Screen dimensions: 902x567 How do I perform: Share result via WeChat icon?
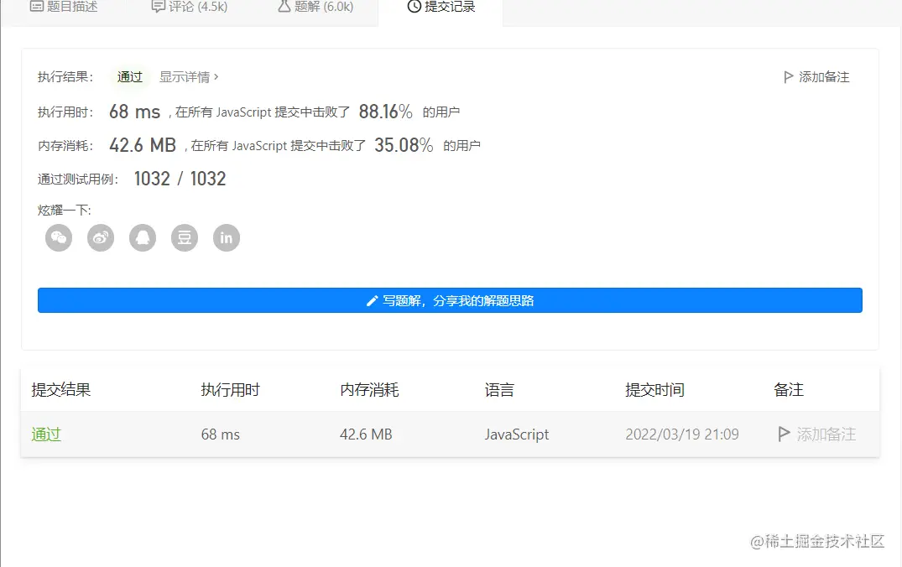tap(59, 237)
